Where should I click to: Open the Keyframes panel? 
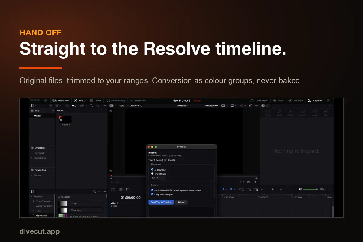[138, 100]
